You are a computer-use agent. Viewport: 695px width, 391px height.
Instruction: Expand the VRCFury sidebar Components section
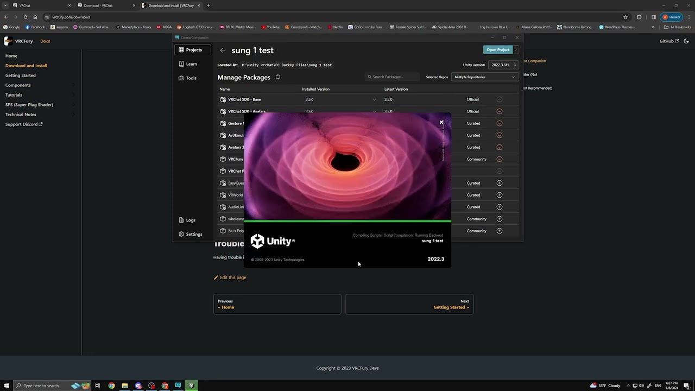pos(73,85)
